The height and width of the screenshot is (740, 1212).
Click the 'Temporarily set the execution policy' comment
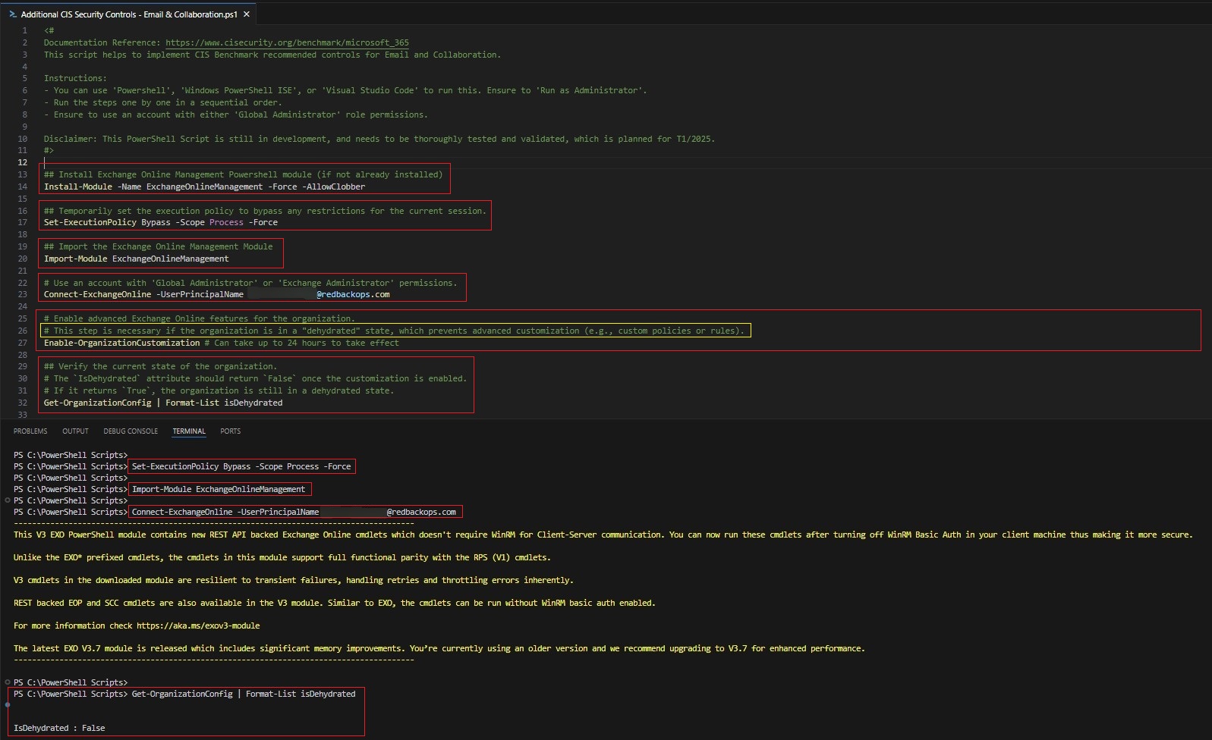click(x=265, y=211)
